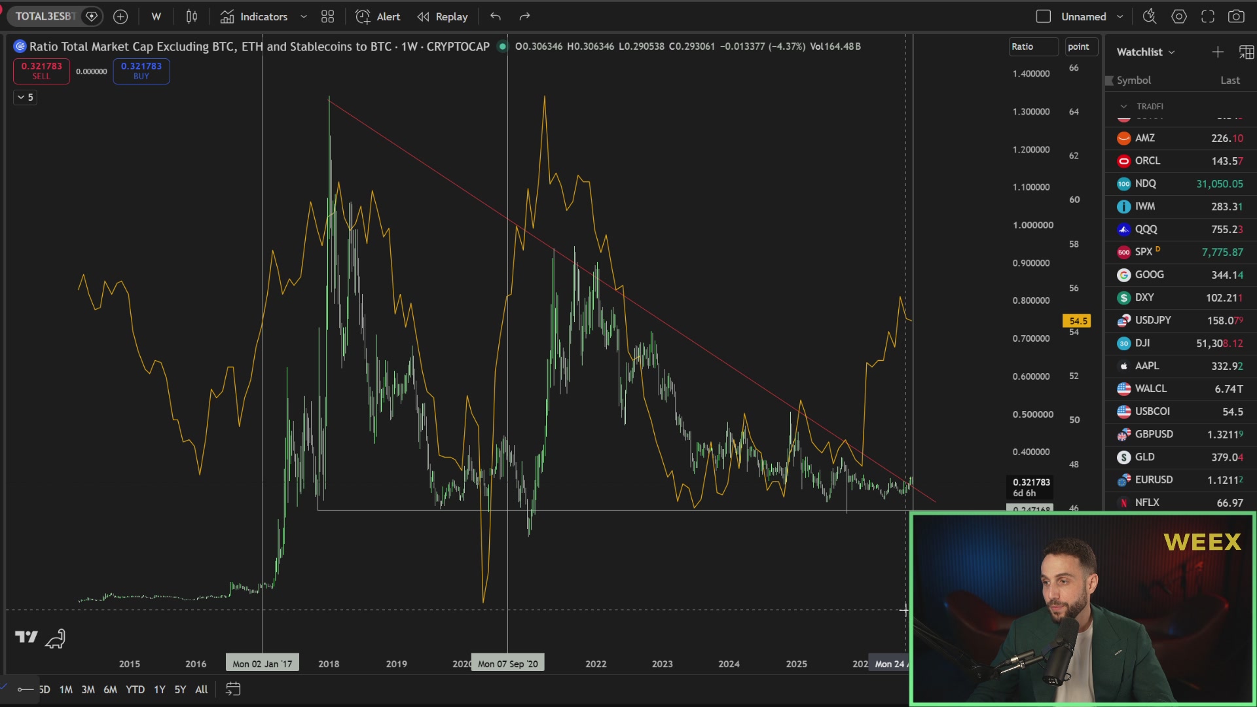Select the All time range
Viewport: 1257px width, 707px height.
point(202,689)
